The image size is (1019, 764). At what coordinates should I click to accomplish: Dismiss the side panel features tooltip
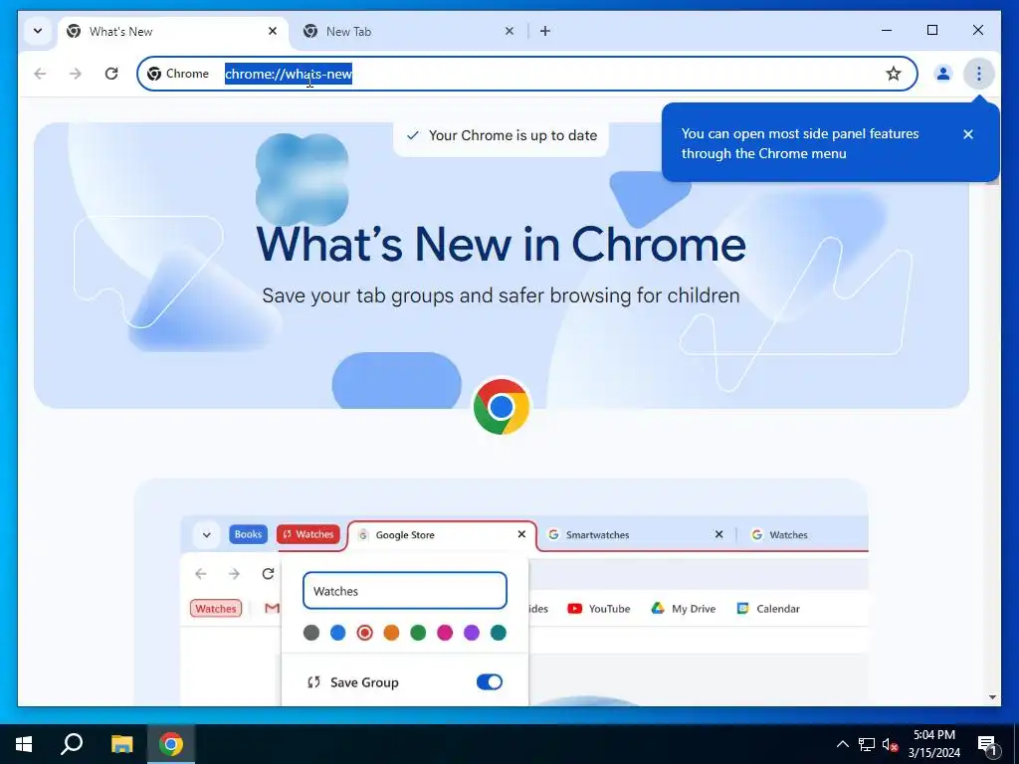[968, 134]
